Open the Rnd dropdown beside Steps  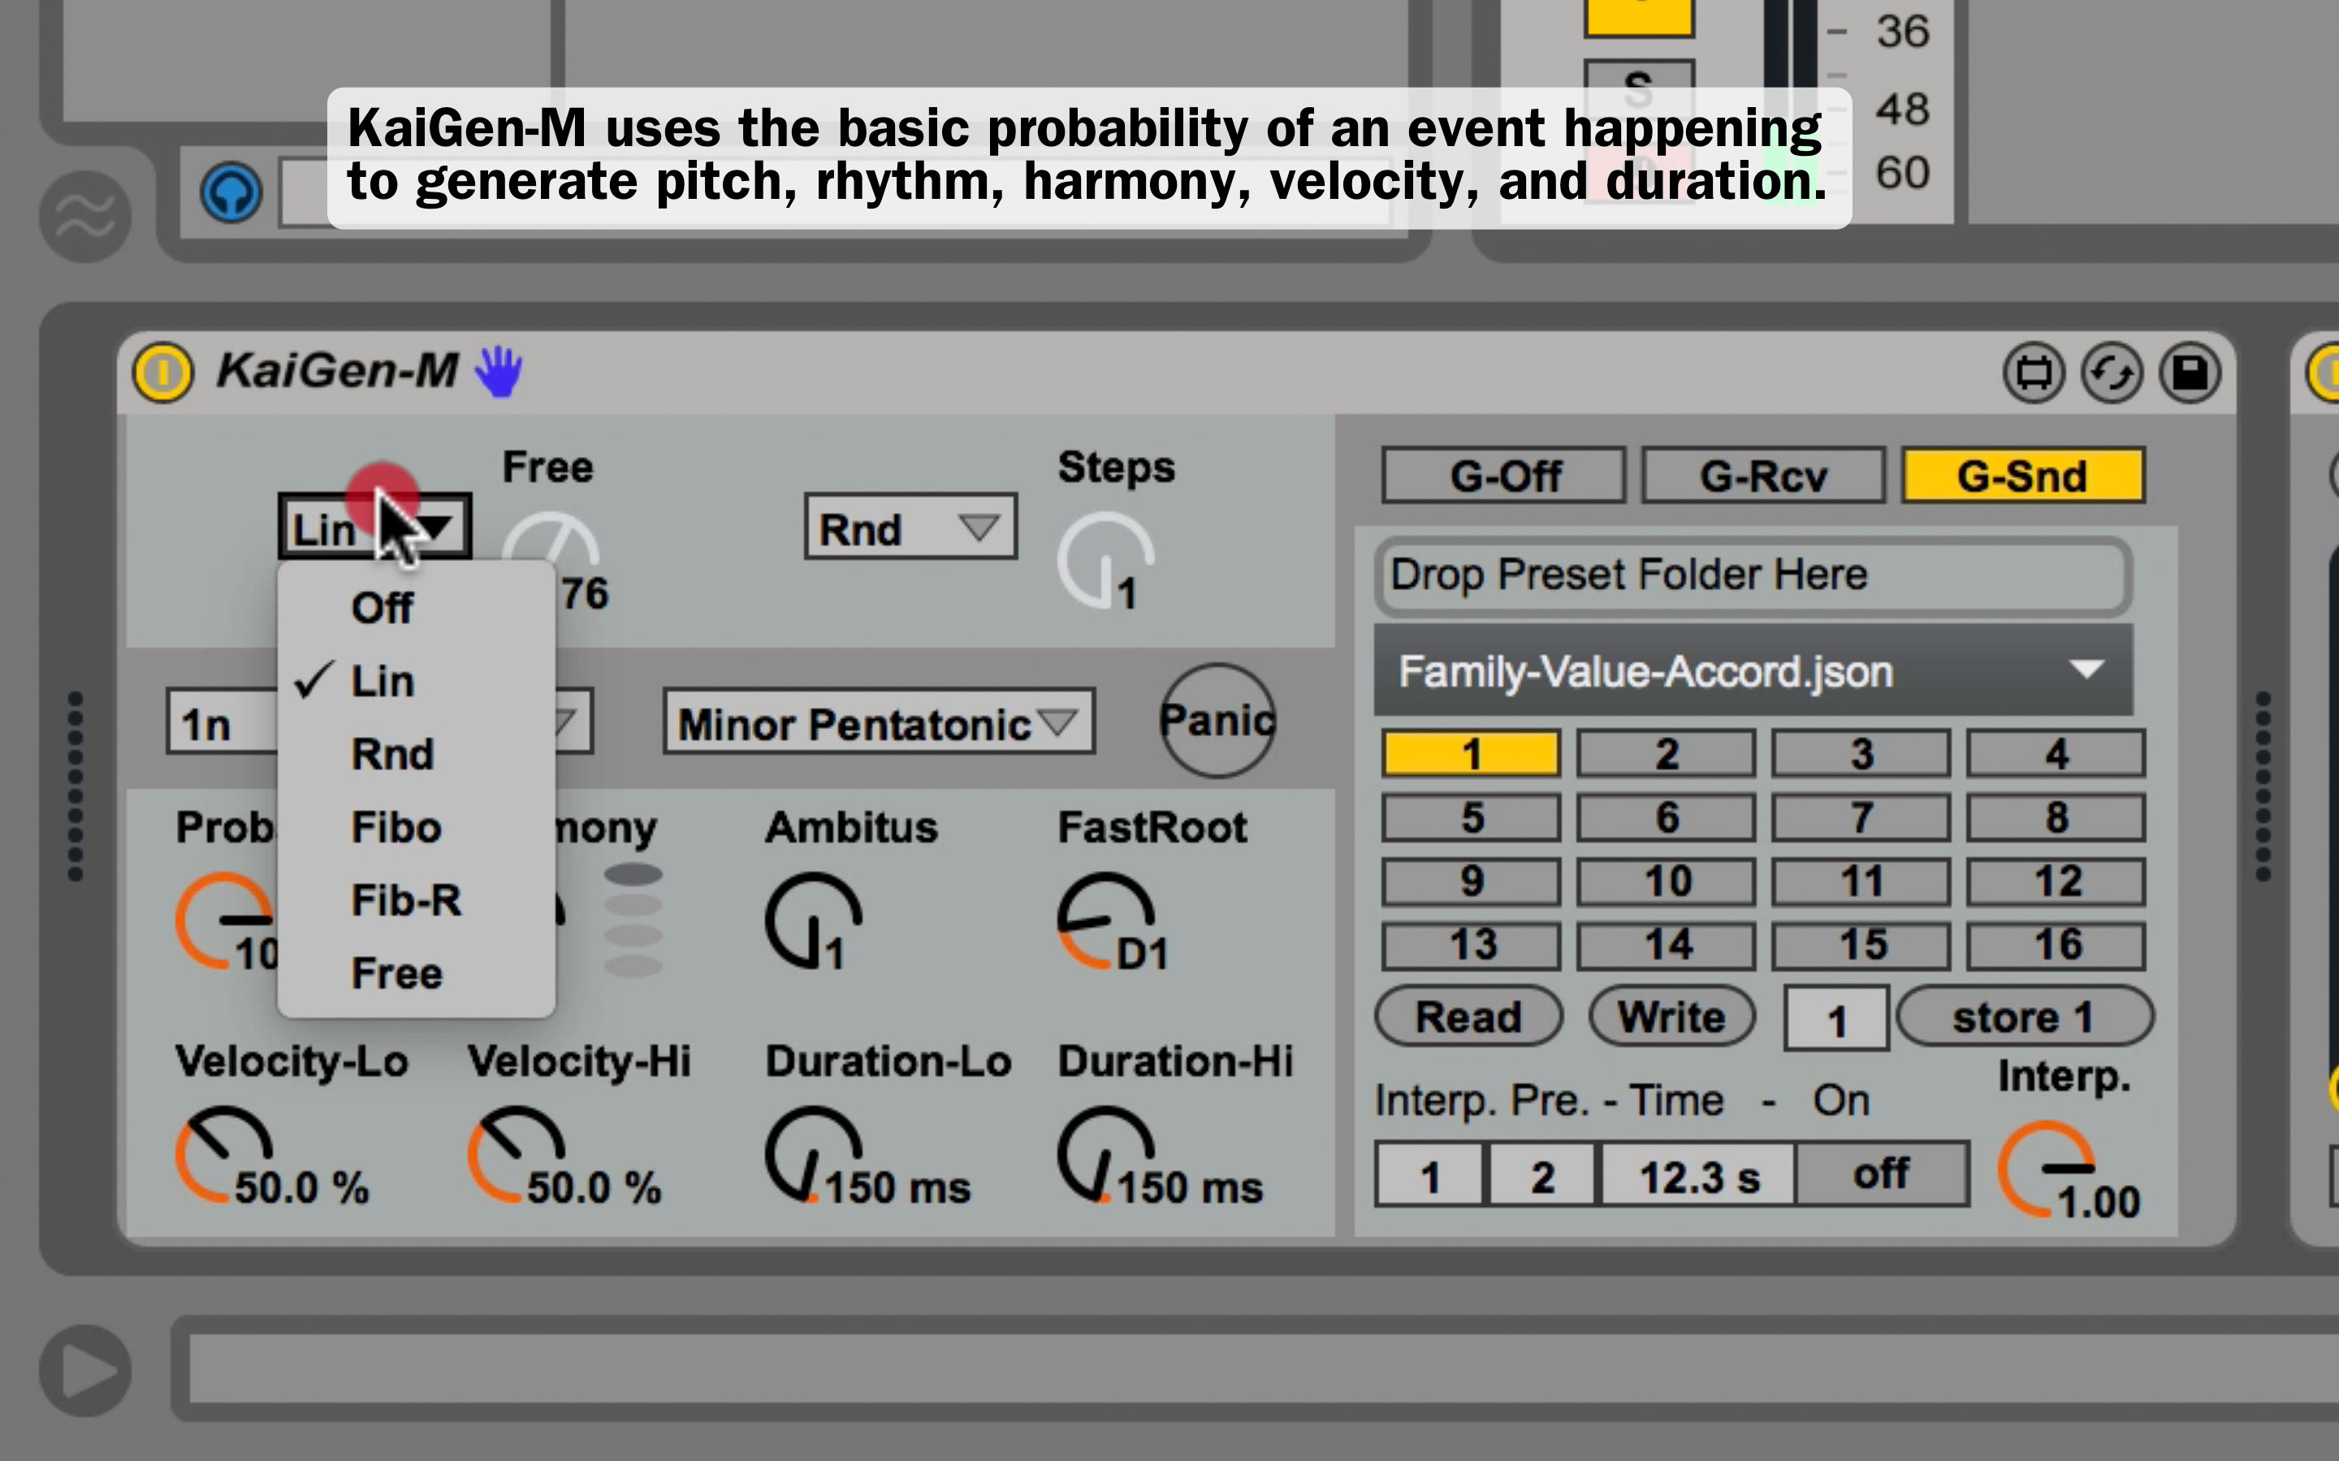point(910,528)
